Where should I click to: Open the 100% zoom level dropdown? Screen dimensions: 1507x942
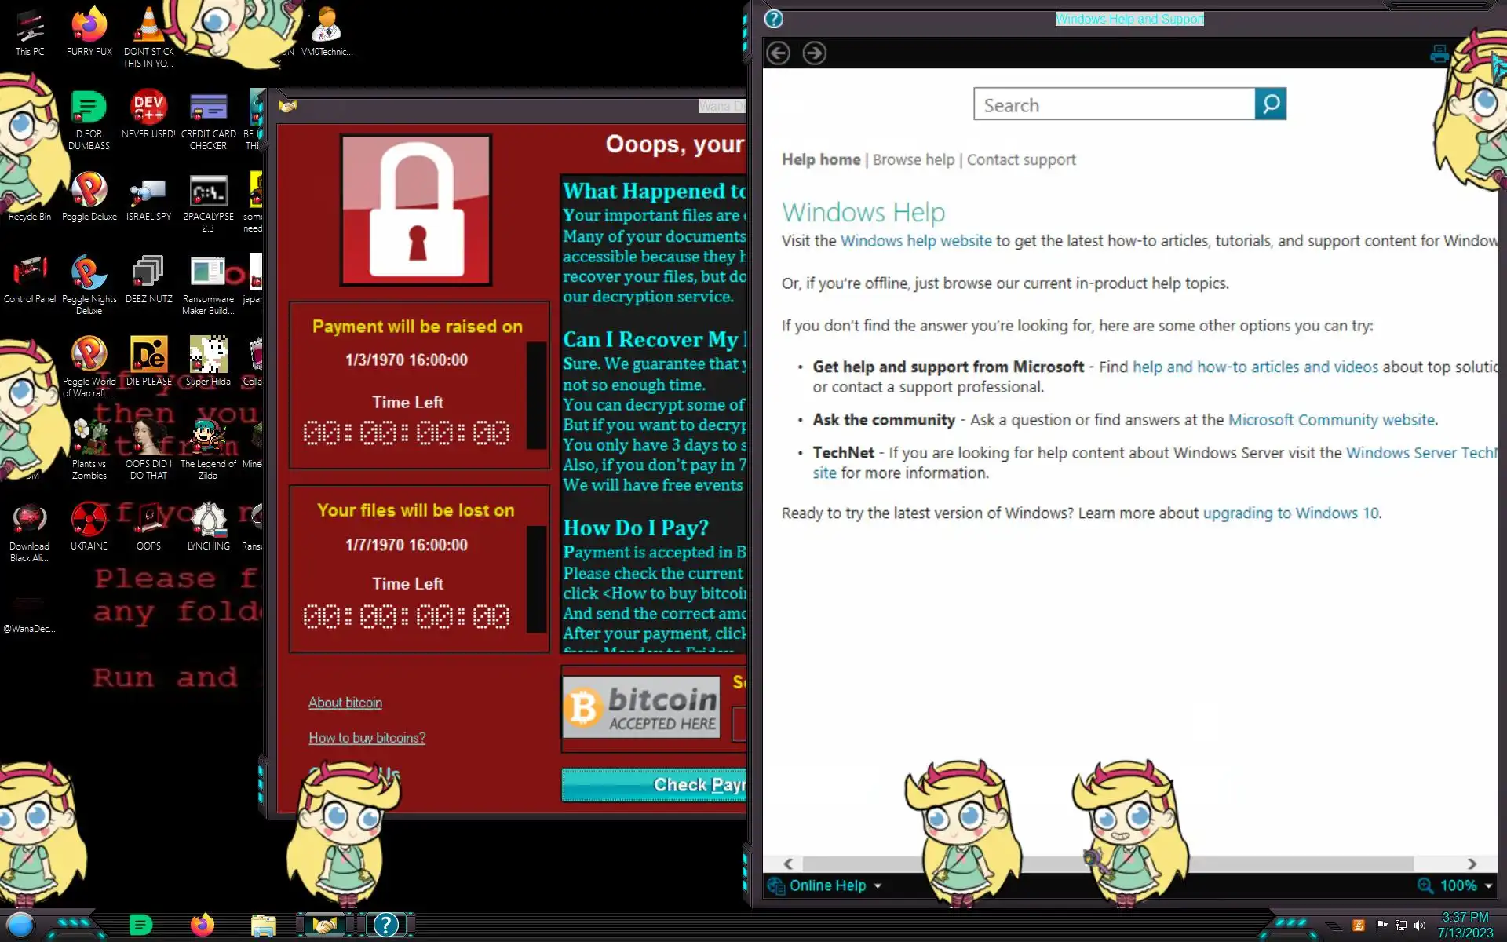pos(1488,886)
